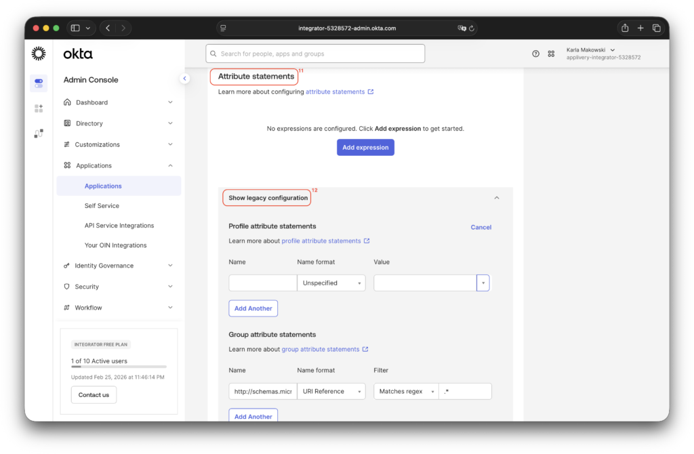Select the Admin Console toggle icon in left rail
This screenshot has width=694, height=454.
(39, 83)
